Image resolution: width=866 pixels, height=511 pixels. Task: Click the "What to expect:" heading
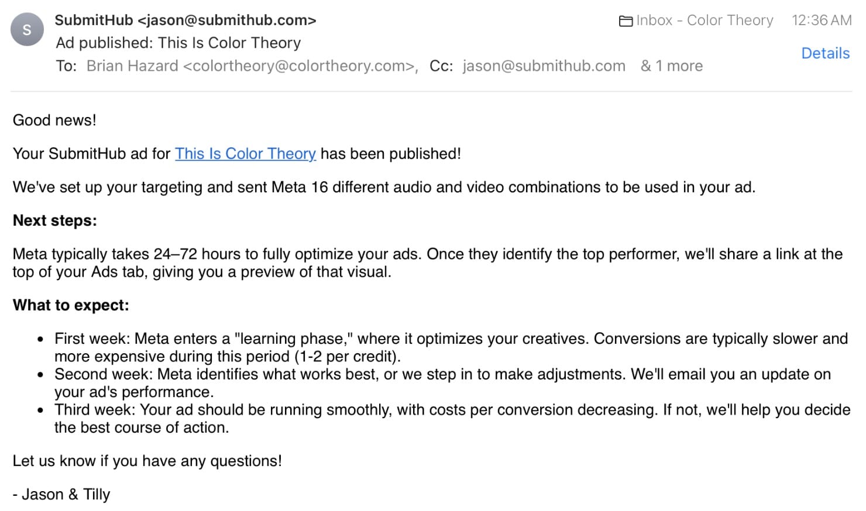(x=71, y=306)
